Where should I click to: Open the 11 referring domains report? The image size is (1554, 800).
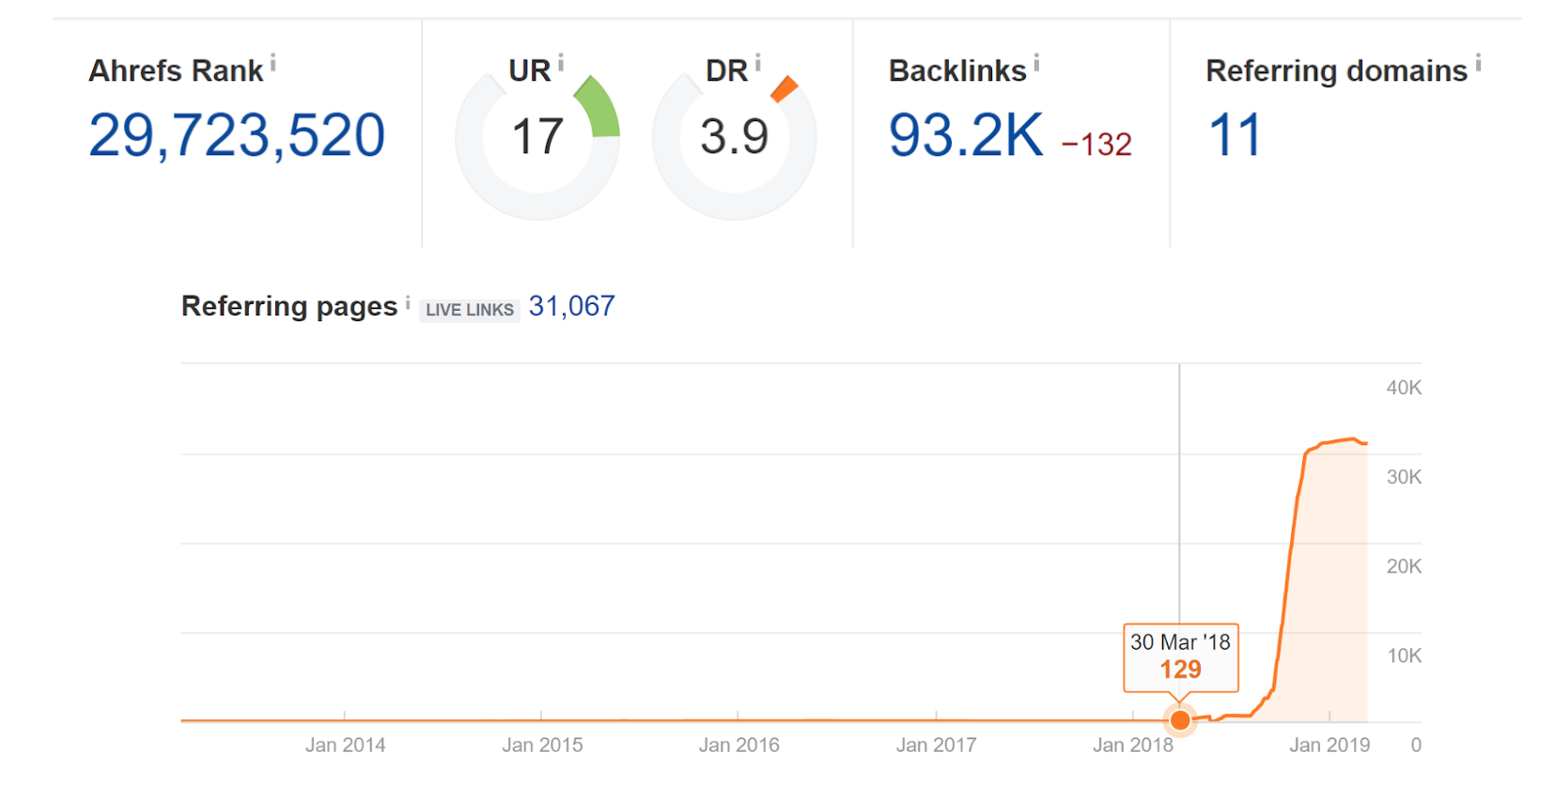[x=1235, y=135]
